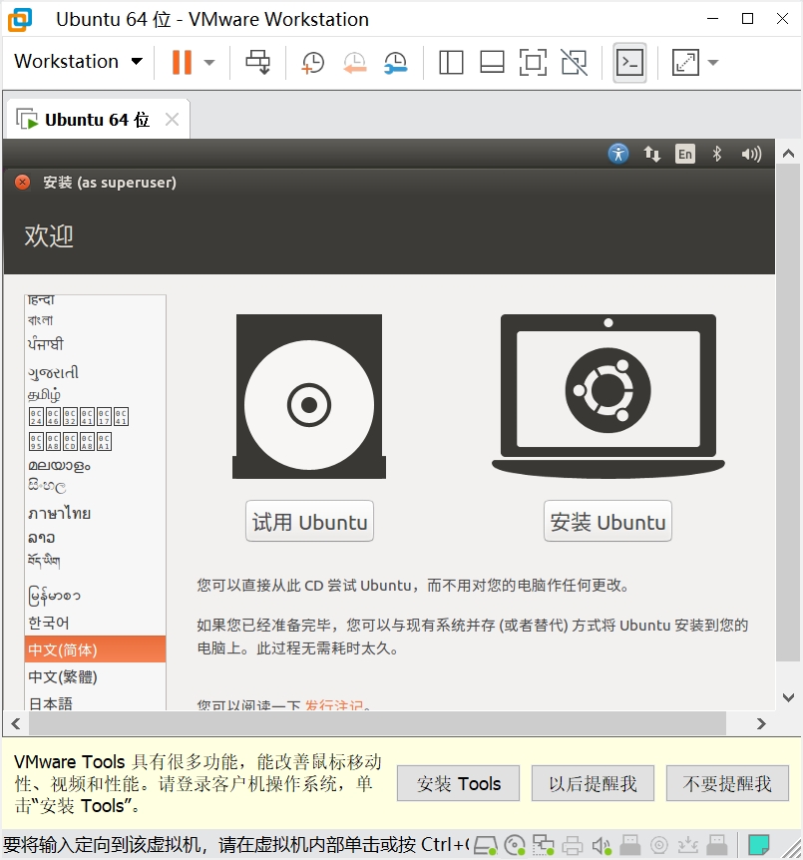Viewport: 803px width, 860px height.
Task: Select ਪੰਜਾਬੀ in language list
Action: point(95,344)
